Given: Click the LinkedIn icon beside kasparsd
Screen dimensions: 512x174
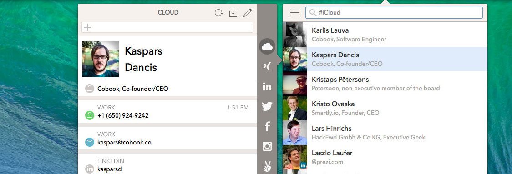Looking at the screenshot, I should pos(90,169).
